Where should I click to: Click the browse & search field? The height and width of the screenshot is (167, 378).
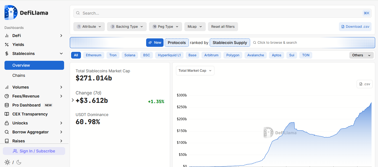pyautogui.click(x=275, y=43)
